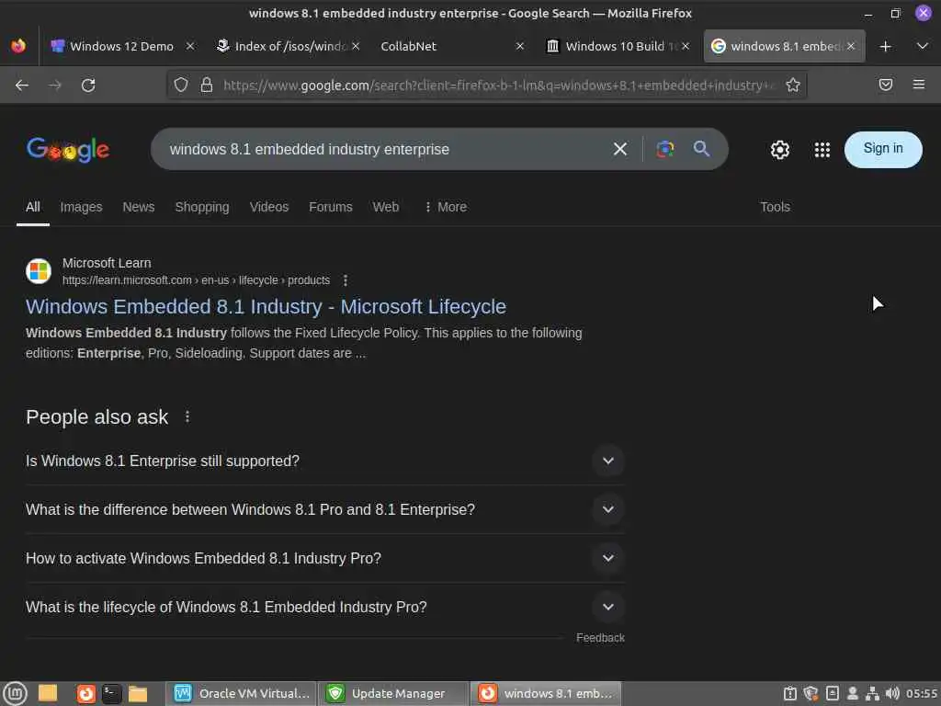
Task: Launch Terminal from the panel
Action: pos(111,693)
